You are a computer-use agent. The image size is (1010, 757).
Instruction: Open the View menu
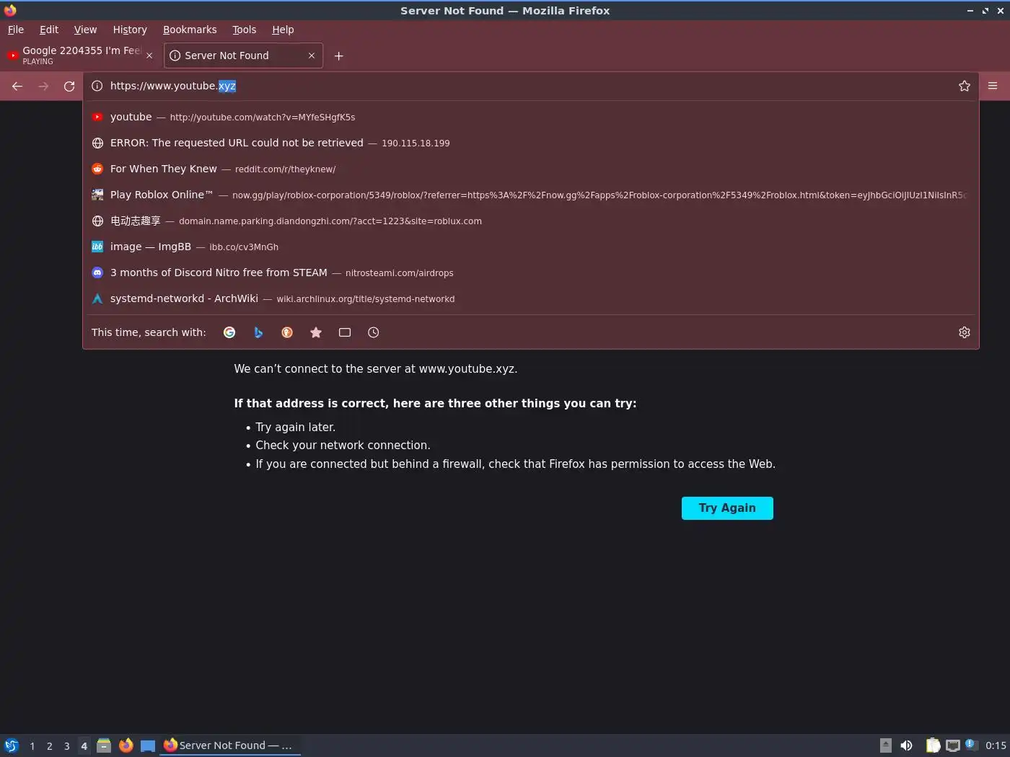coord(85,30)
